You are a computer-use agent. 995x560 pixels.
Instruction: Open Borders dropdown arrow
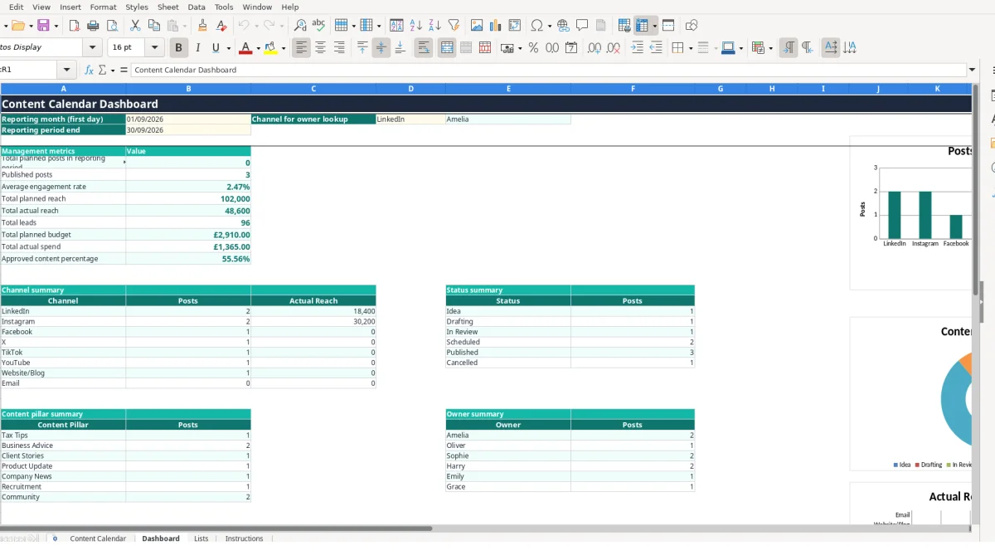click(690, 48)
